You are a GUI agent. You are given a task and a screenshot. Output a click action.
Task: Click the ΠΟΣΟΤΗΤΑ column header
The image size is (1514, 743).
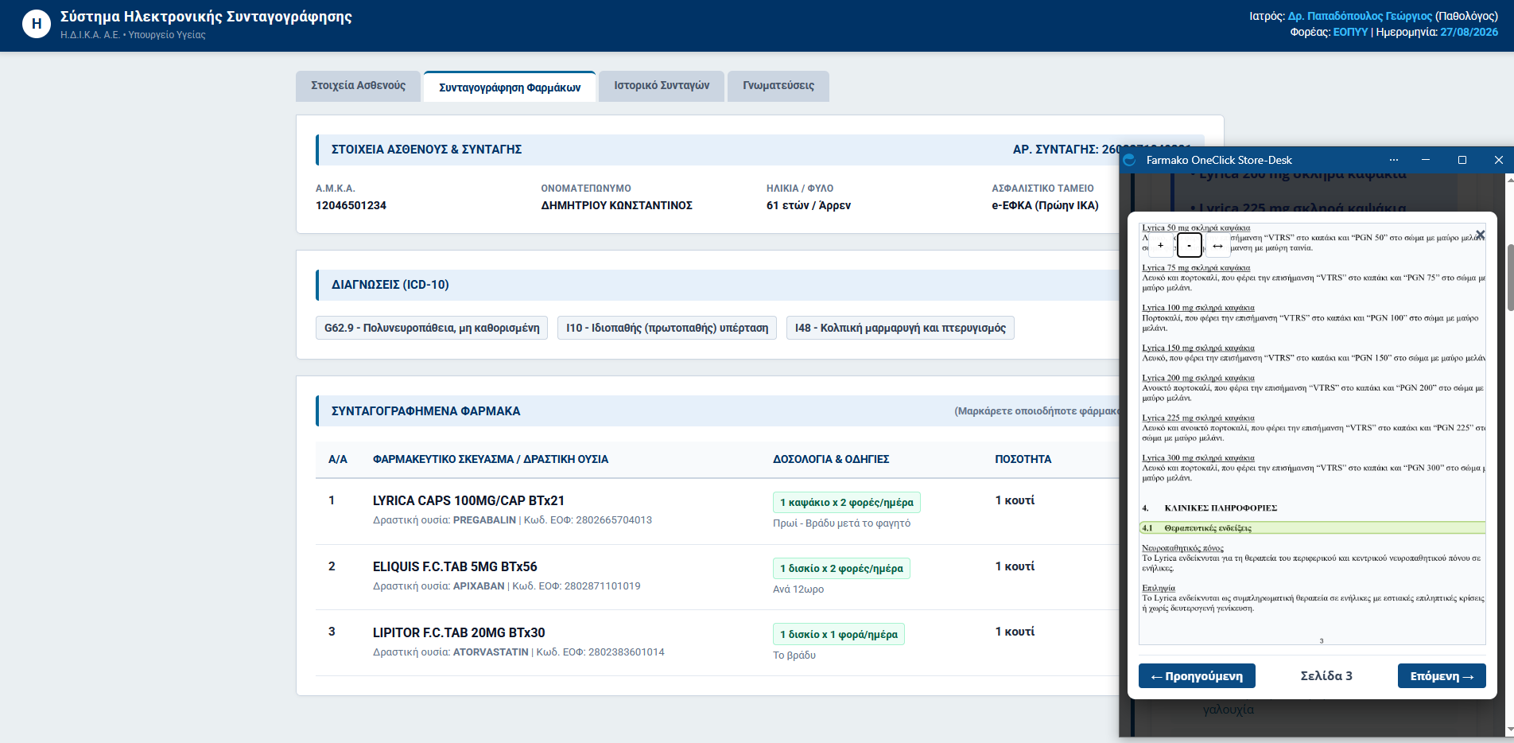(x=1023, y=459)
